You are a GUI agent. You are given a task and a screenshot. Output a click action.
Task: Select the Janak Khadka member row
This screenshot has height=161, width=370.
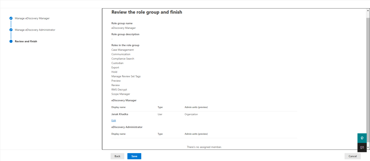(204, 115)
